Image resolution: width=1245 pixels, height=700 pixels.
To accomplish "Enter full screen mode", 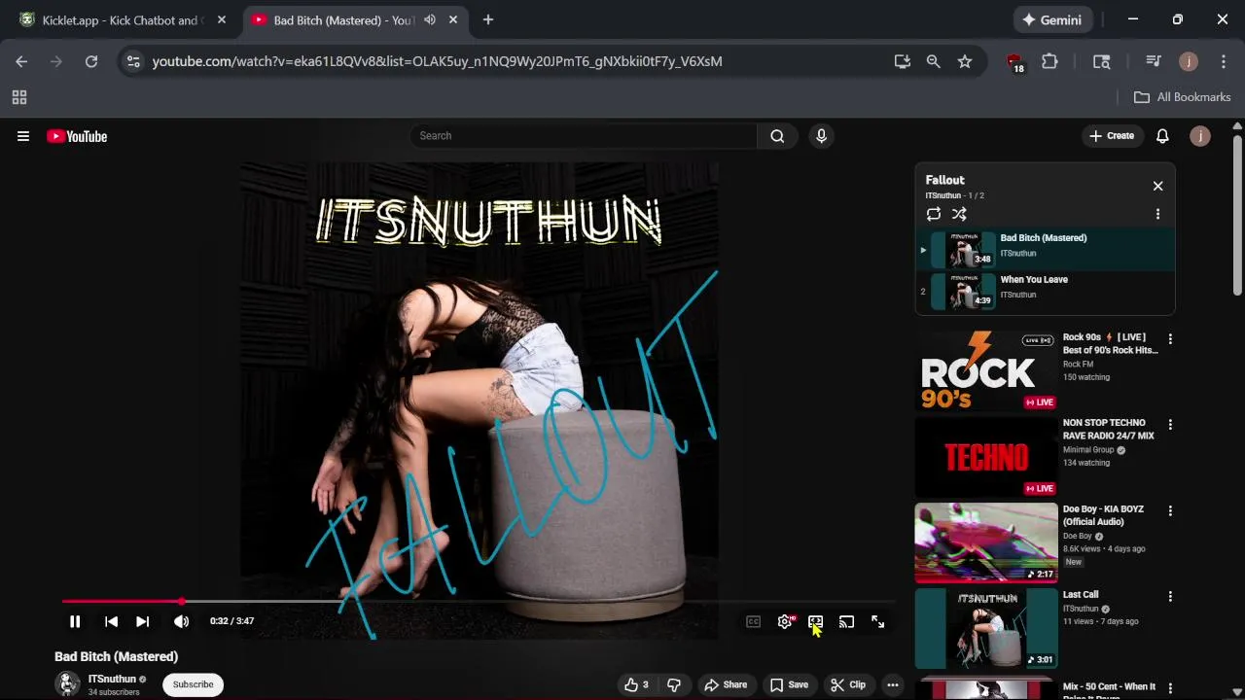I will coord(877,621).
